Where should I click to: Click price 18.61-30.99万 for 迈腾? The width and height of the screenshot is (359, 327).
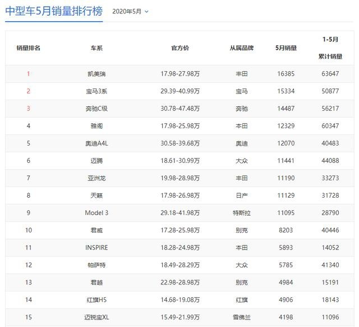coord(180,161)
